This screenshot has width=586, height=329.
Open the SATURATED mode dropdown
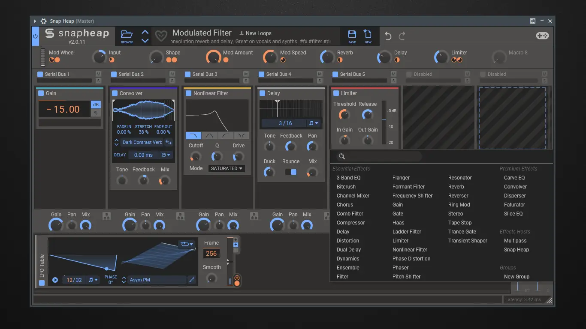coord(226,168)
